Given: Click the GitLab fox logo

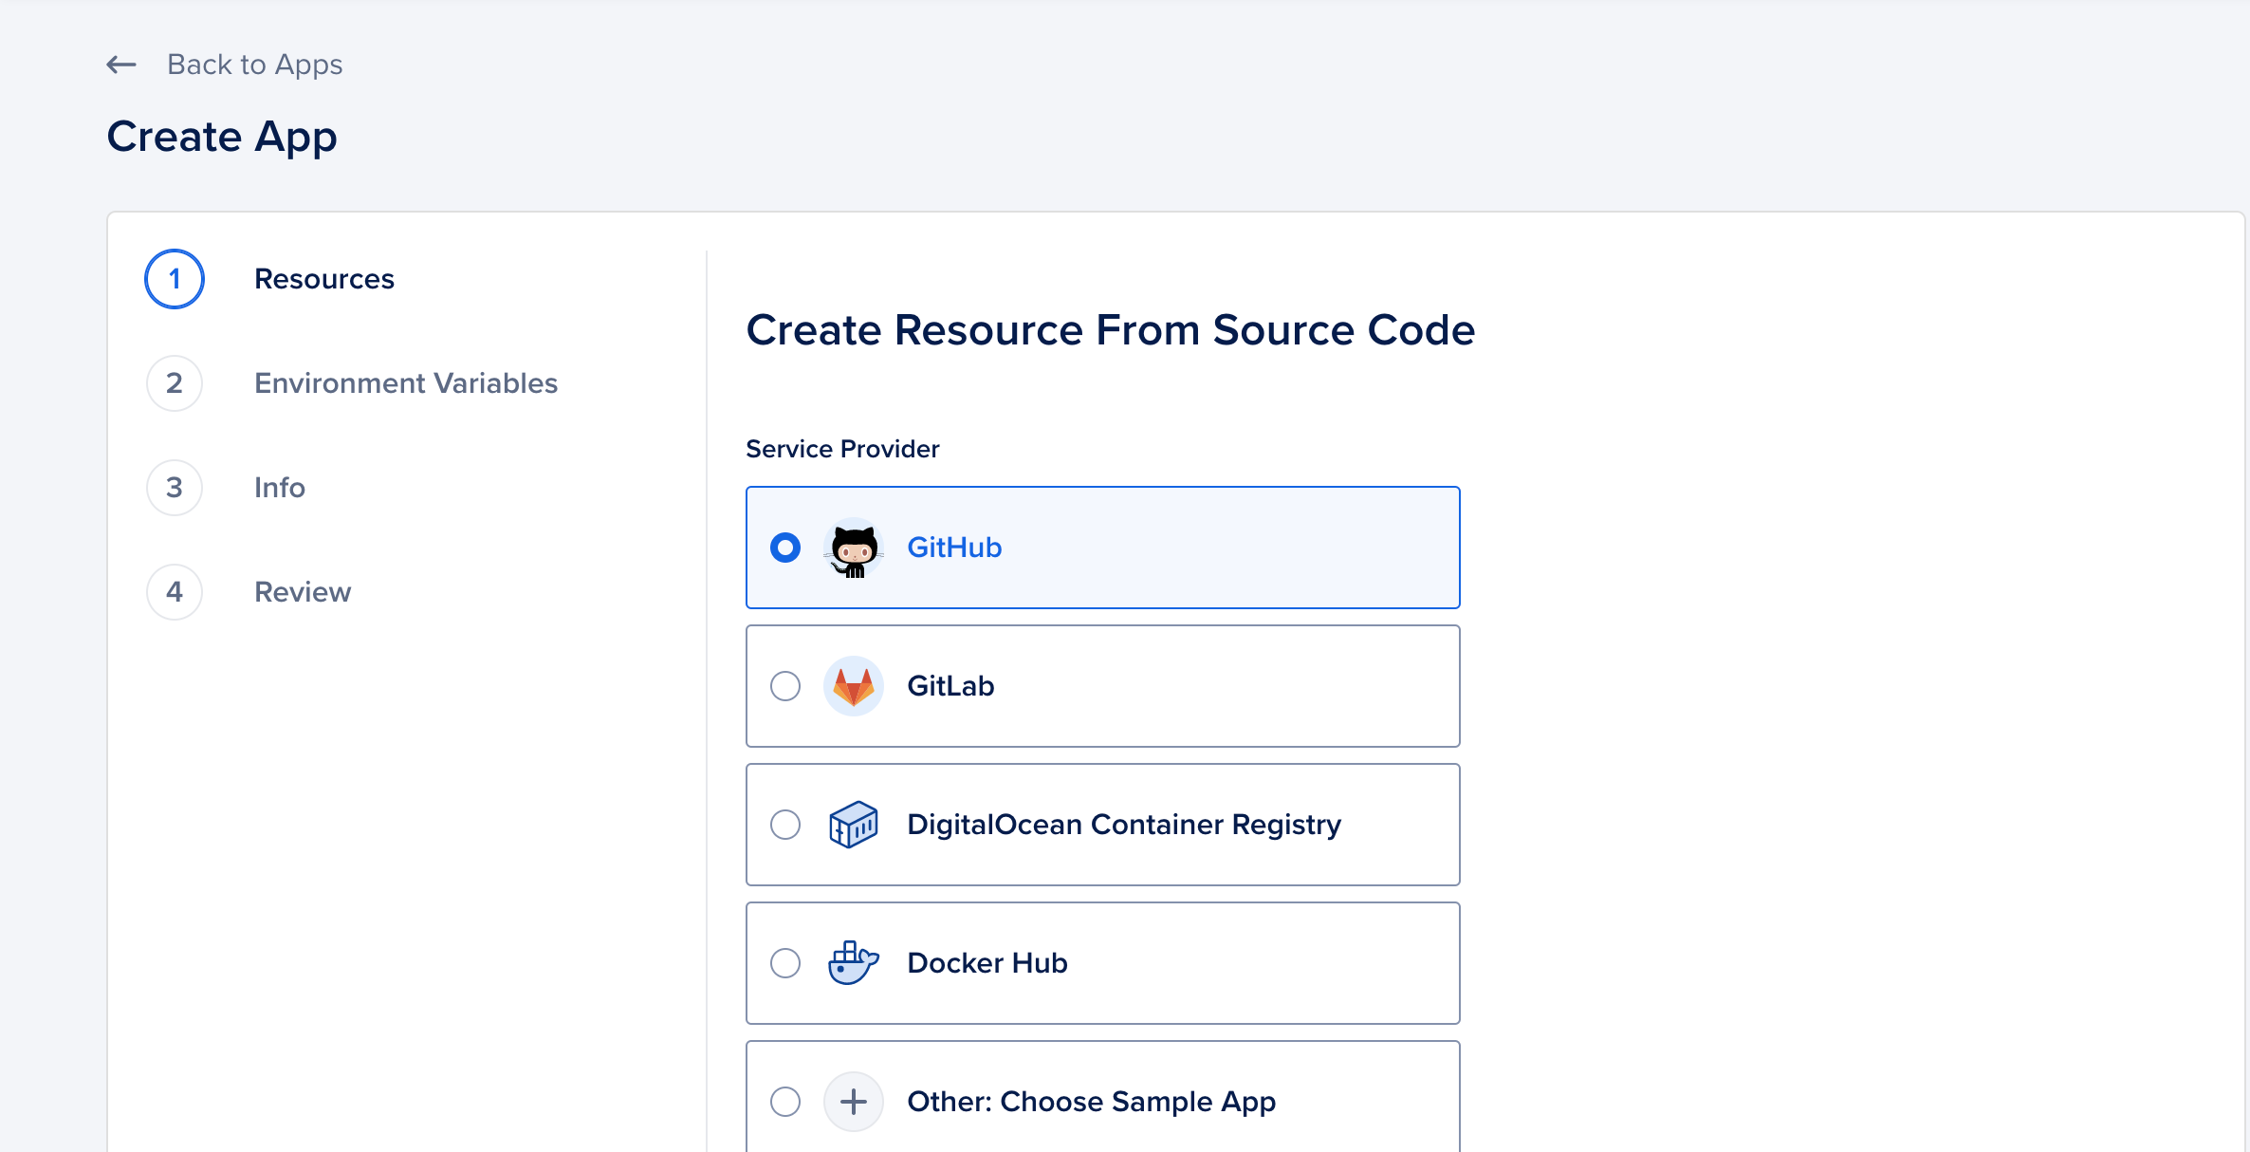Looking at the screenshot, I should pos(854,686).
